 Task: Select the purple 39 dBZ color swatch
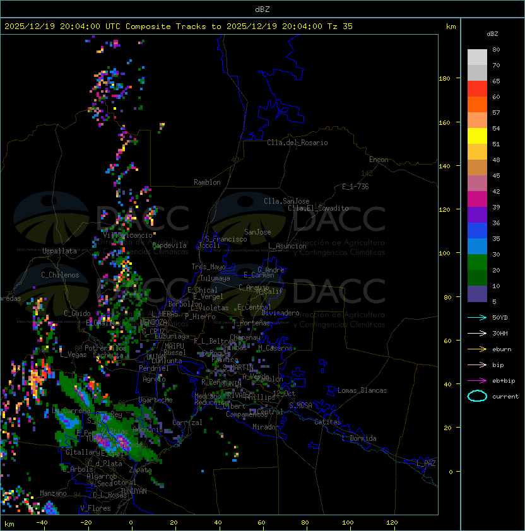477,215
